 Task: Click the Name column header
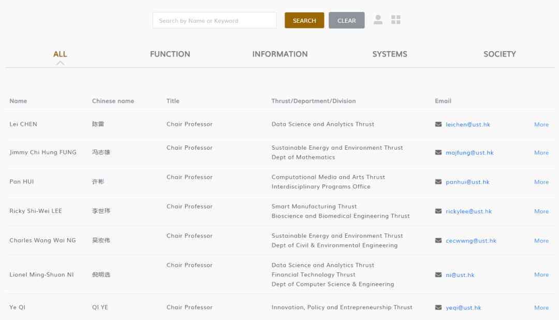click(18, 100)
